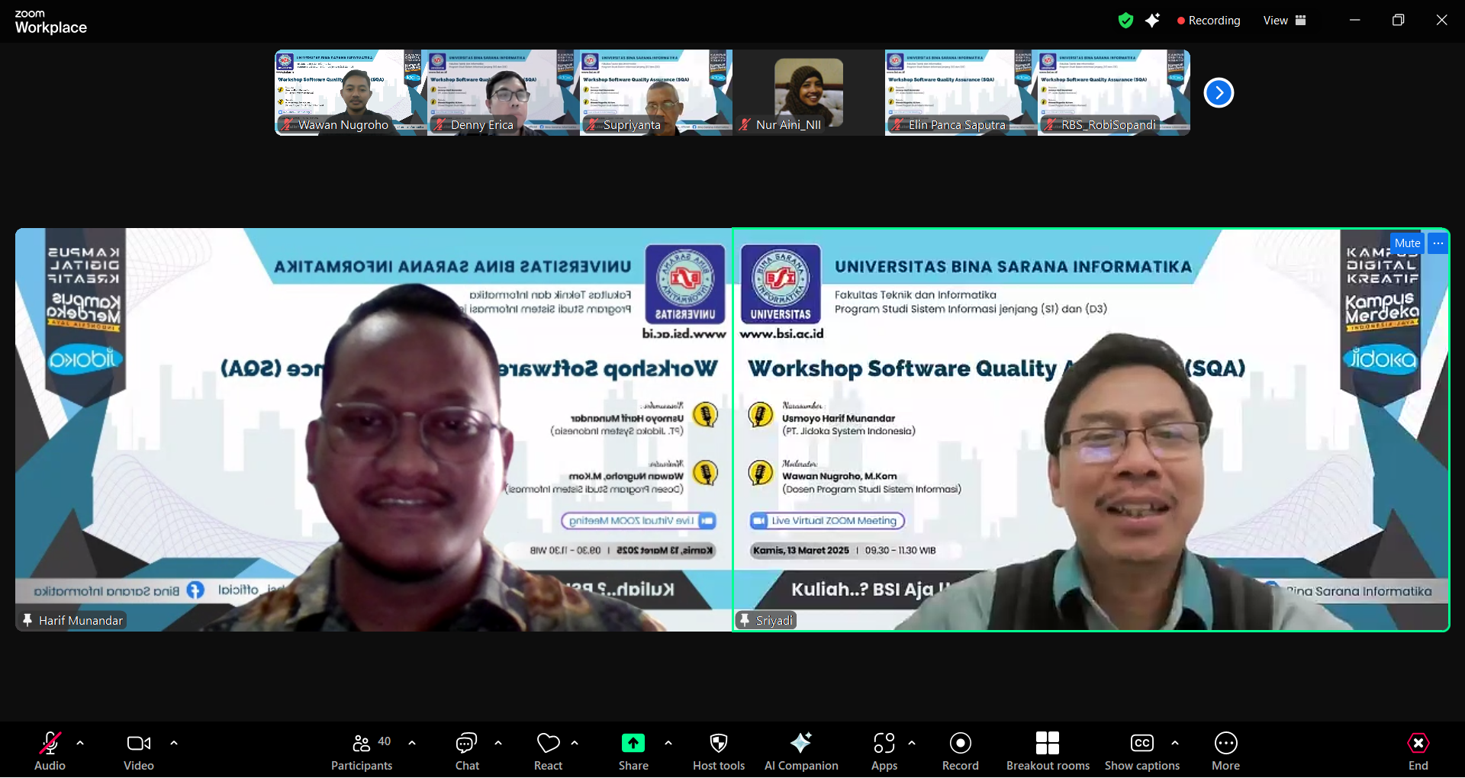Open the Apps marketplace icon
Viewport: 1465px width, 778px height.
[x=884, y=751]
